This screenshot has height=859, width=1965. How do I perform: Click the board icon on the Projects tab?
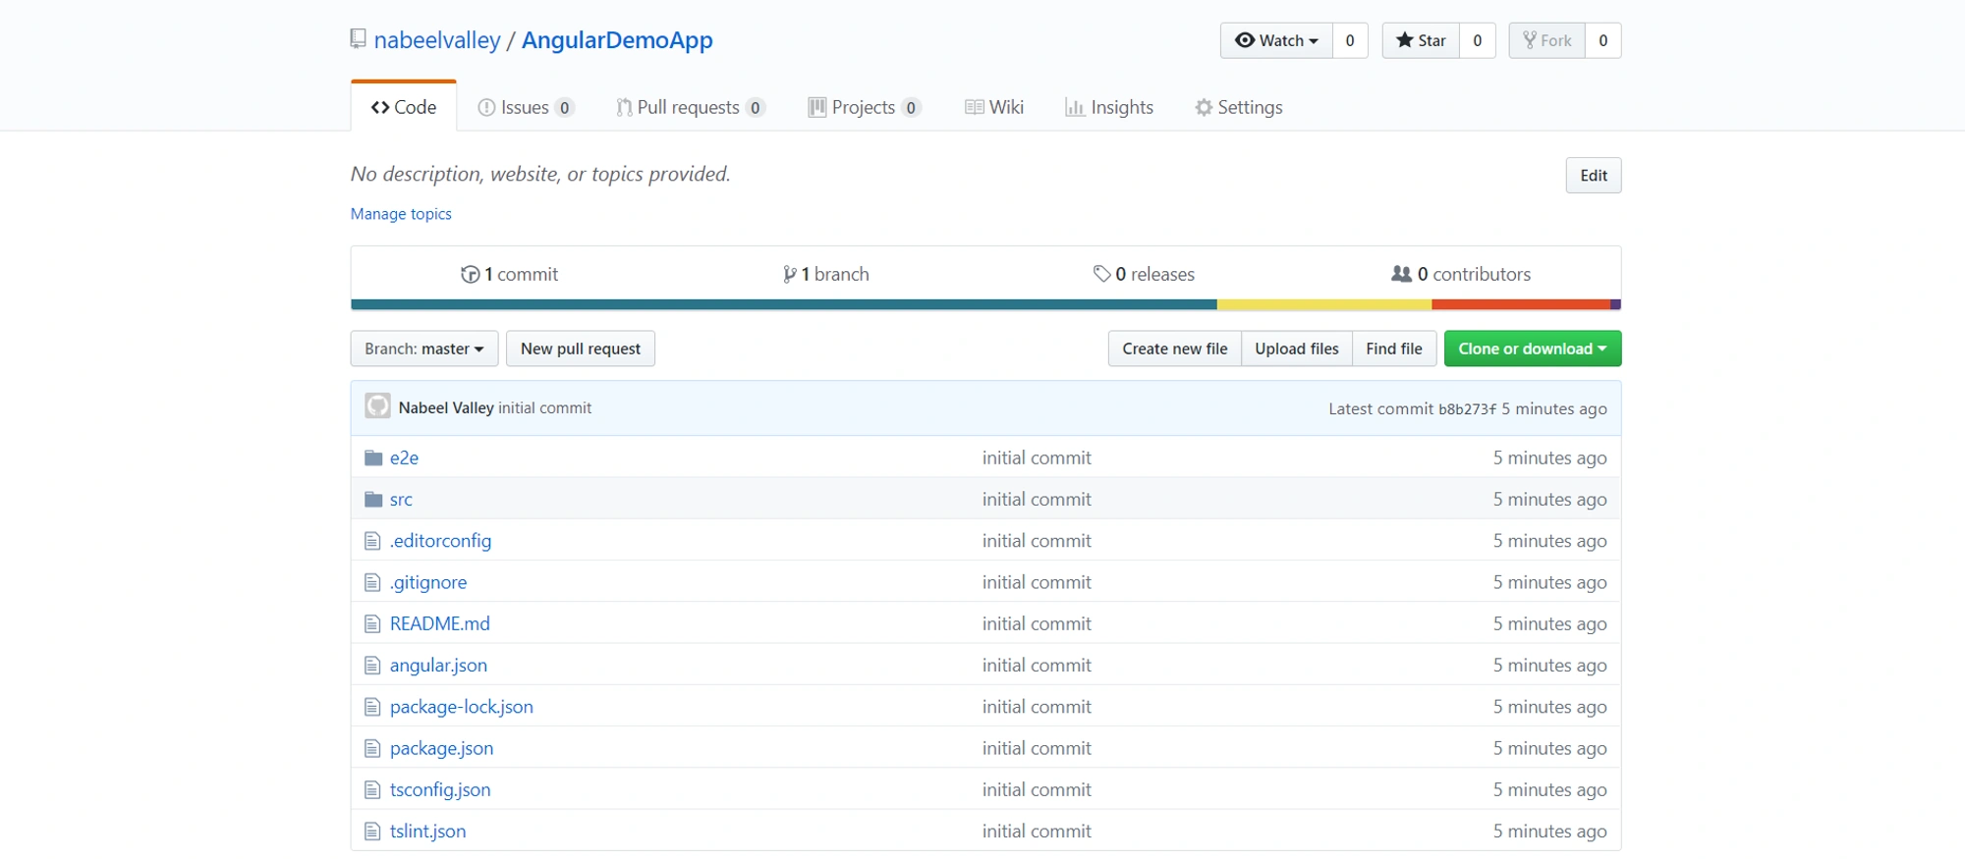tap(817, 107)
